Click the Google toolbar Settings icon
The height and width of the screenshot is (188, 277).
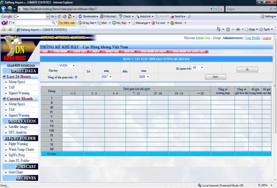(x=263, y=16)
